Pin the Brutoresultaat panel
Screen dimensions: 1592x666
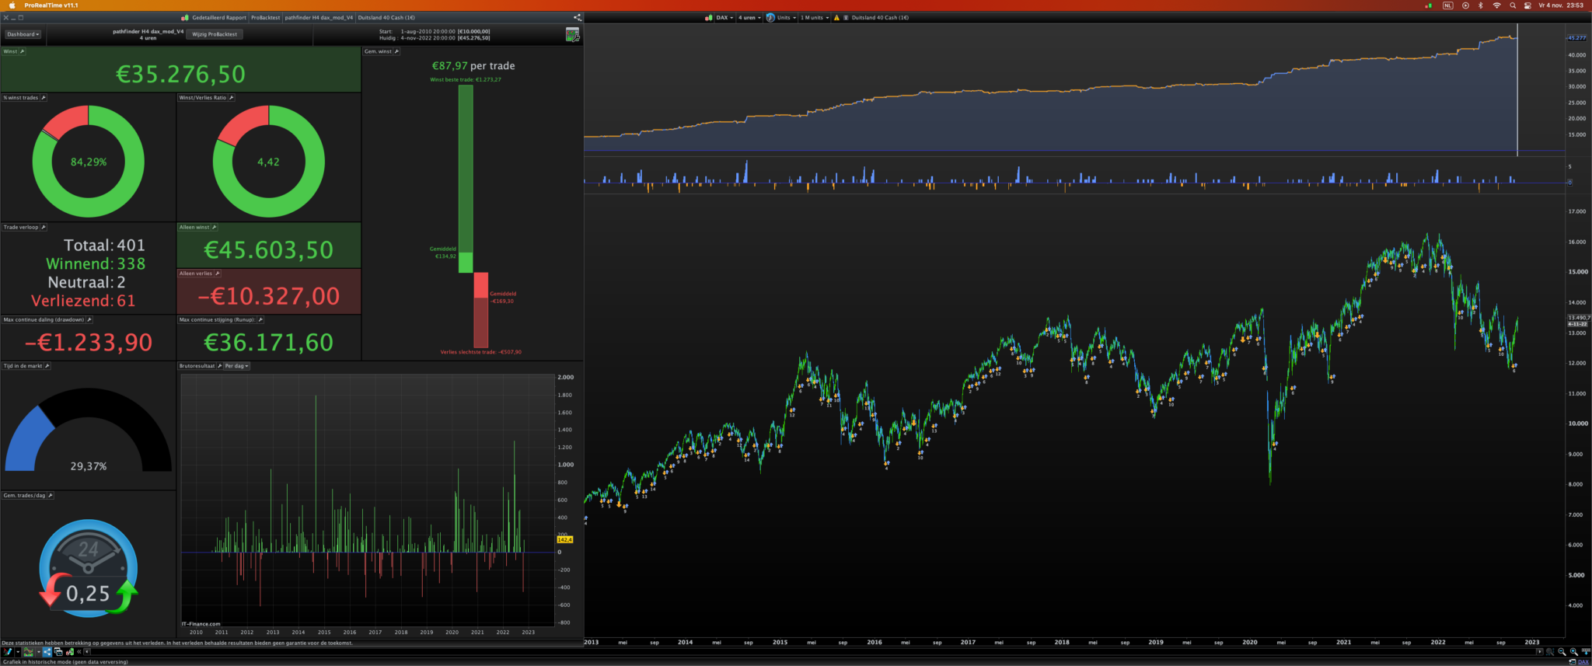pos(220,366)
